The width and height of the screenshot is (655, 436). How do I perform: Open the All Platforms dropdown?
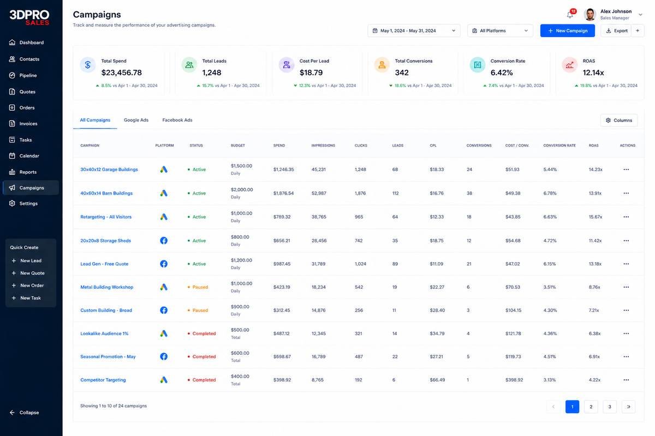click(501, 31)
